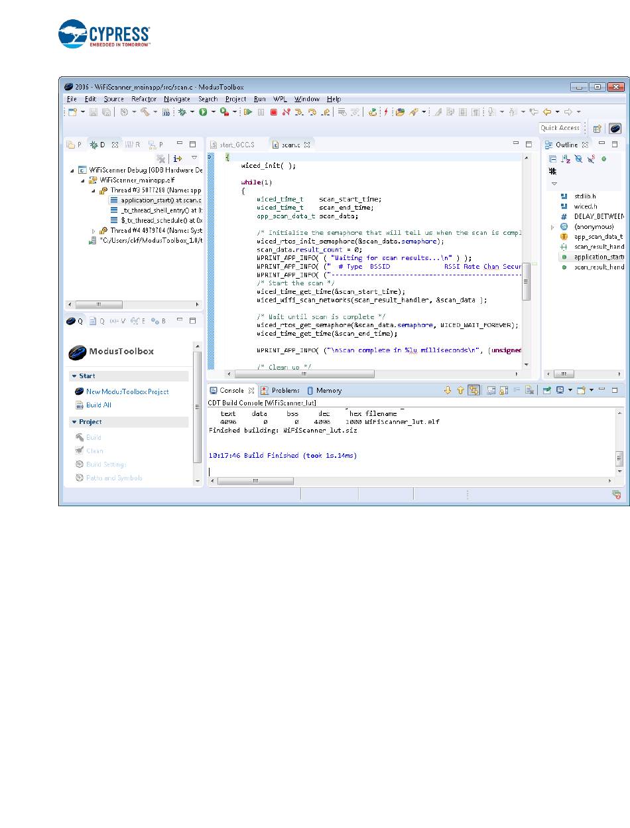
Task: Click the ModusToolbox perspective icon
Action: click(615, 129)
